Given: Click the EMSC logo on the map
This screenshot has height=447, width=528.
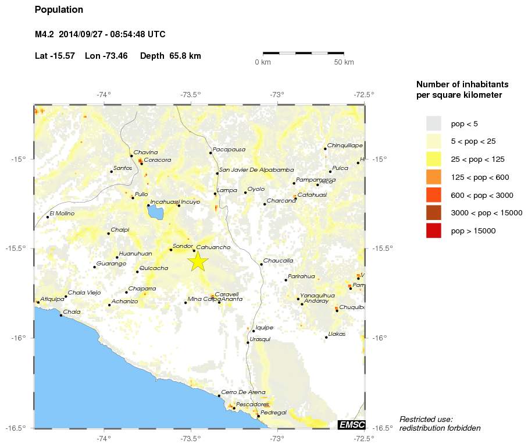Looking at the screenshot, I should tap(351, 425).
